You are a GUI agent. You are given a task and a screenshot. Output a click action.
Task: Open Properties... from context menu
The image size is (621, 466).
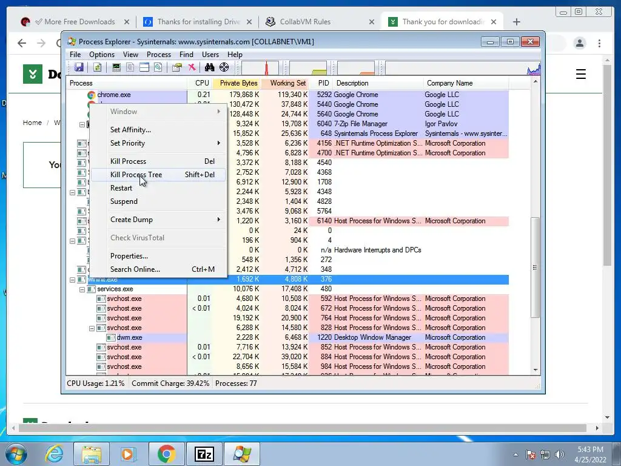click(x=158, y=256)
